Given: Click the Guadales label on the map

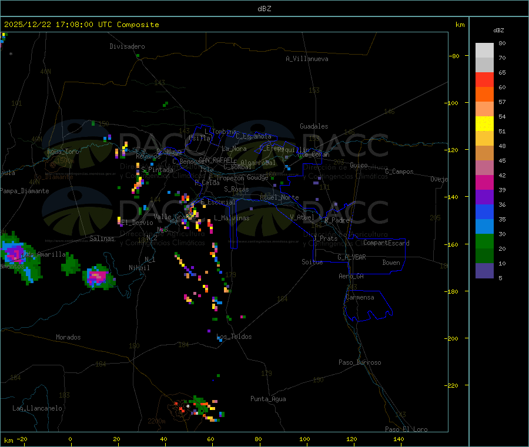Looking at the screenshot, I should [x=314, y=126].
